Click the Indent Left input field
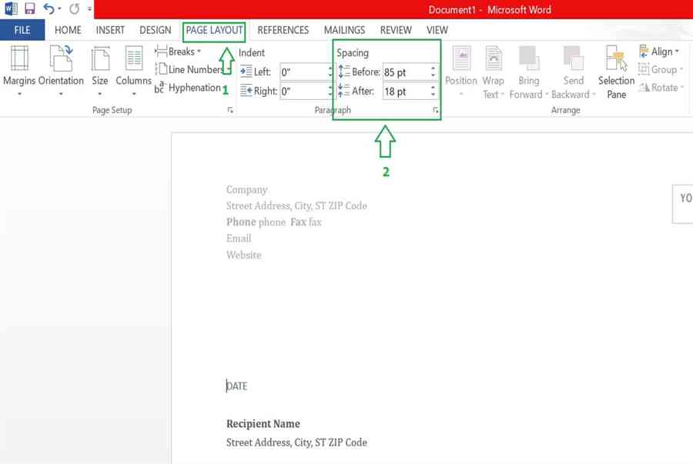 tap(304, 72)
